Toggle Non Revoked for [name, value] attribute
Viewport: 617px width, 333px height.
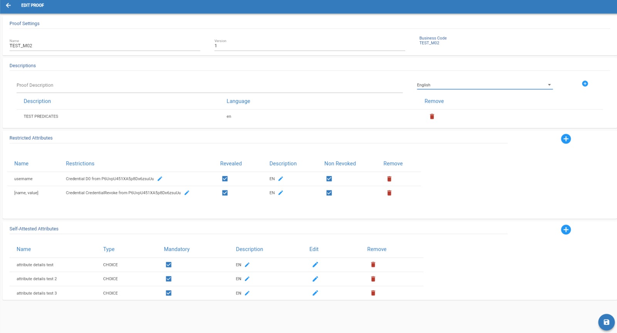pos(329,193)
